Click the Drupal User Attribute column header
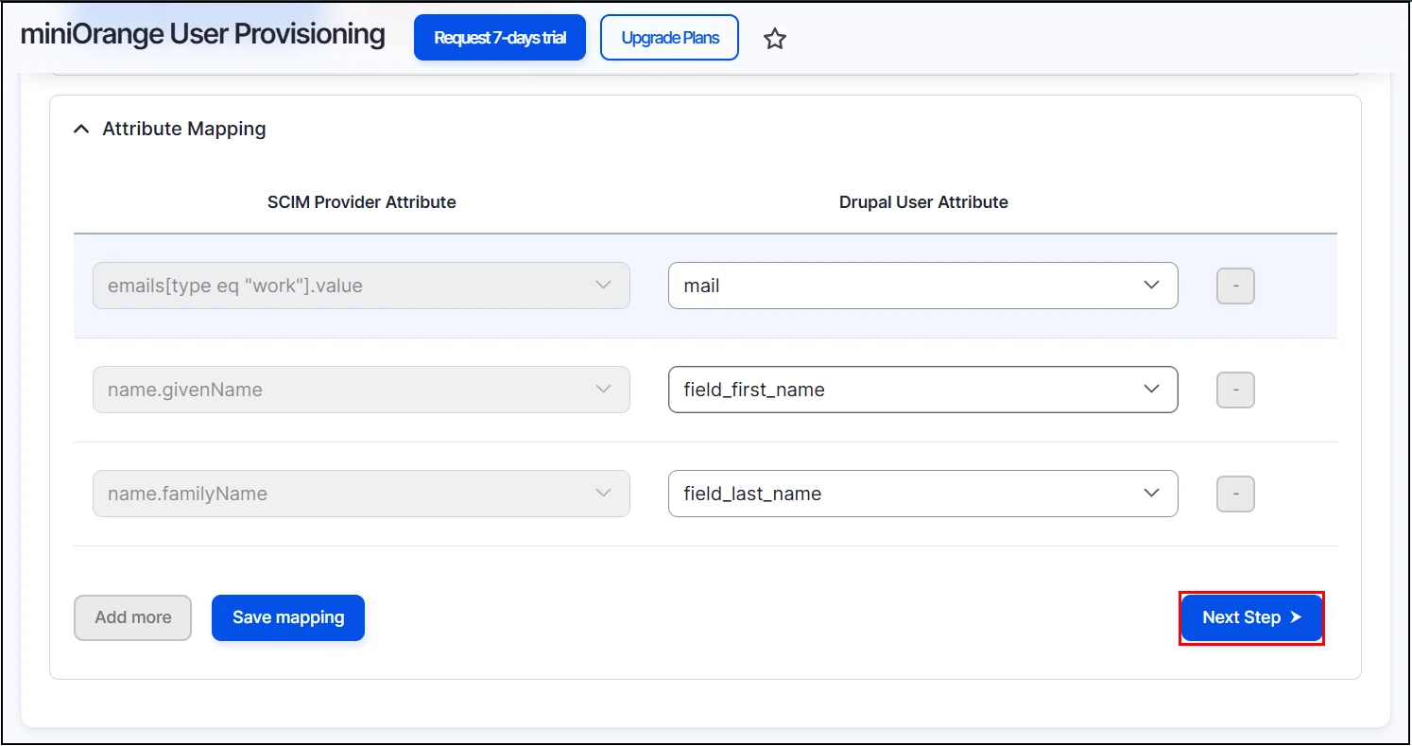Screen dimensions: 1412x746 coord(923,202)
